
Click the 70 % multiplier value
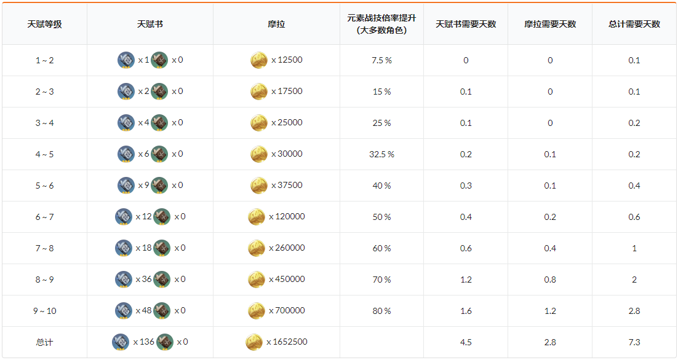click(x=381, y=280)
